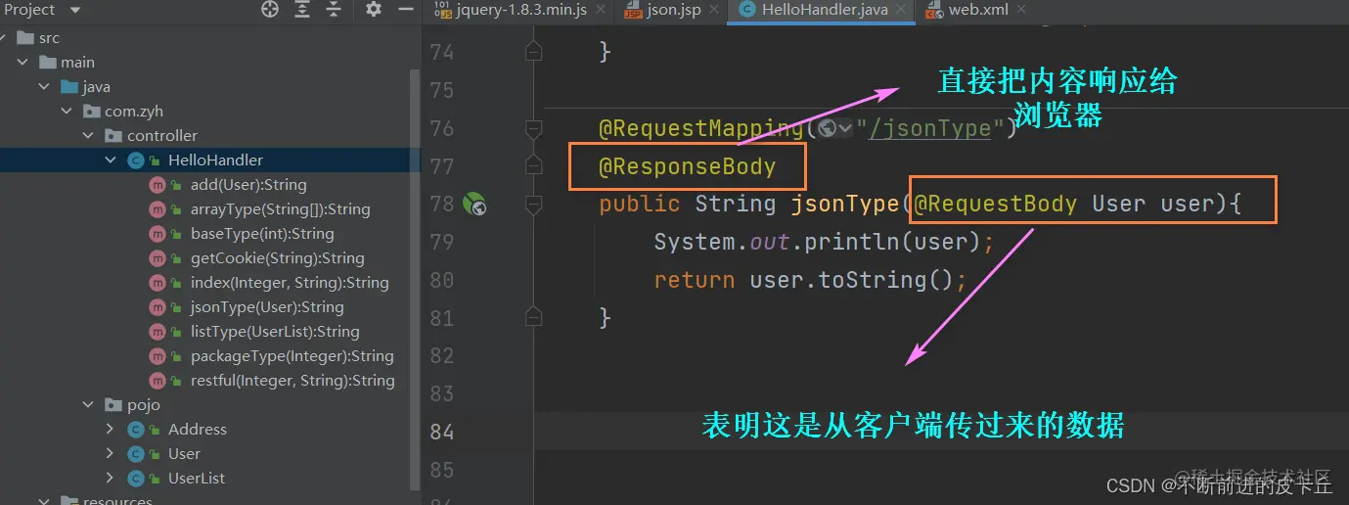Open the "/jsonType" URL mapping link
The image size is (1349, 505).
point(930,128)
